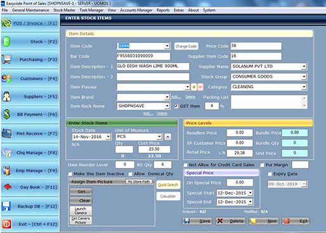Expand the Unit of Measure dropdown
The width and height of the screenshot is (326, 233).
click(x=159, y=137)
